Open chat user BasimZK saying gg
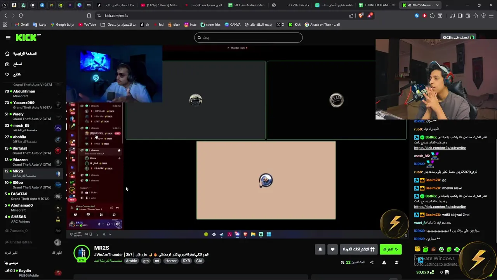This screenshot has height=280, width=497. click(x=433, y=180)
